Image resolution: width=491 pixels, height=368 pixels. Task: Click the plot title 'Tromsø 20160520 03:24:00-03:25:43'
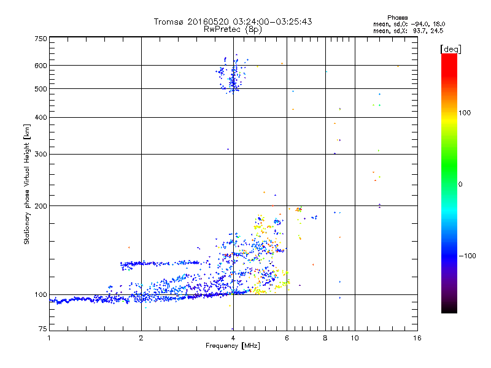click(x=233, y=21)
